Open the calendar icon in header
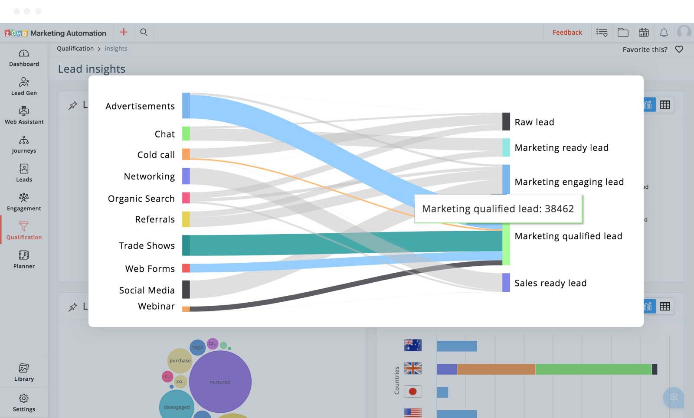The image size is (694, 418). (644, 33)
